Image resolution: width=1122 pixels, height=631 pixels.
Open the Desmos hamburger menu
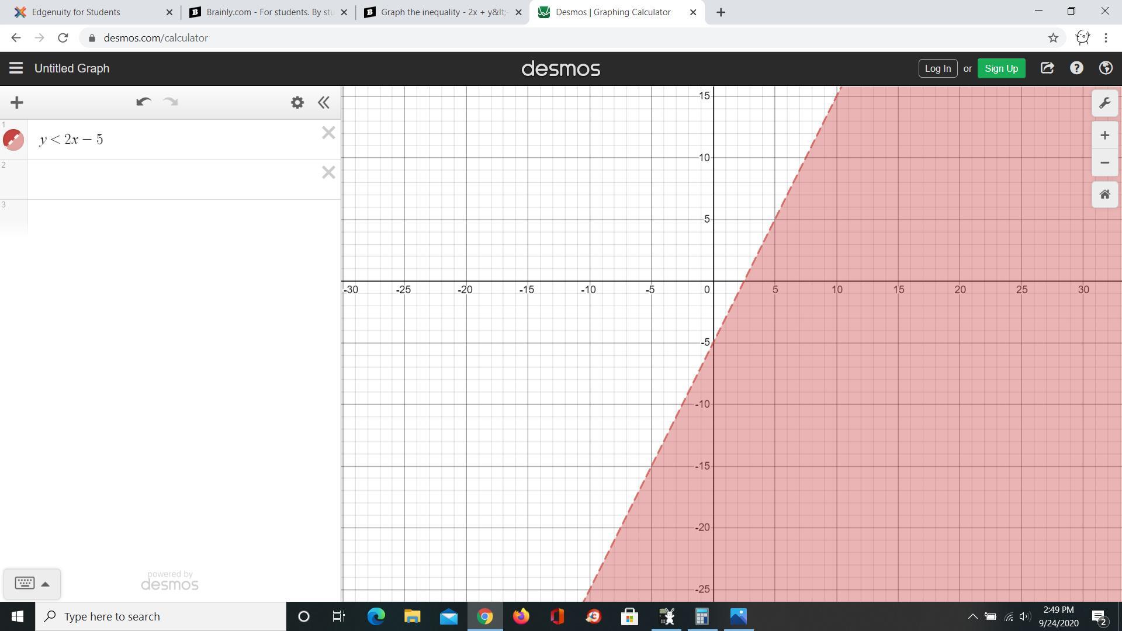16,68
